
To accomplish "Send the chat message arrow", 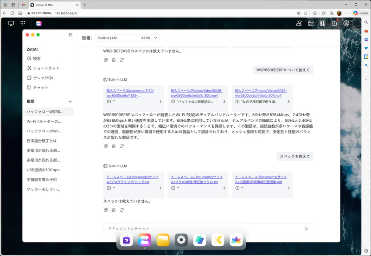I will (307, 228).
